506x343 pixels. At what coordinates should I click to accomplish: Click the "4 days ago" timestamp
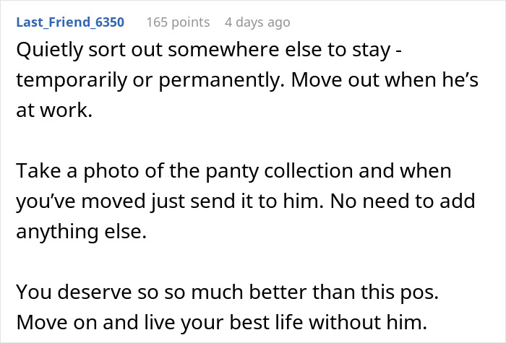[x=259, y=22]
